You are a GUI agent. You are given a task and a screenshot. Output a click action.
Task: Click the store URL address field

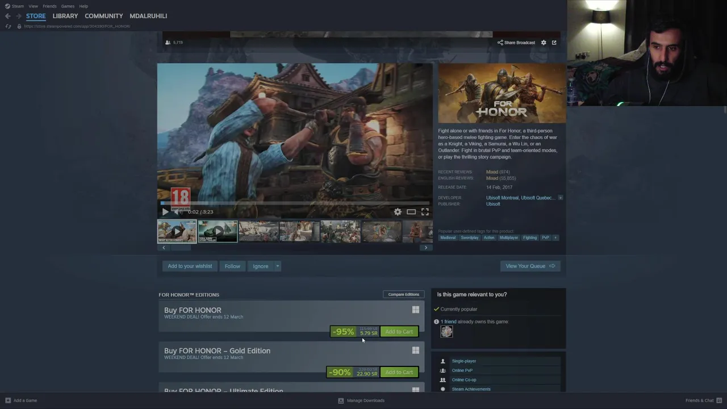tap(77, 26)
